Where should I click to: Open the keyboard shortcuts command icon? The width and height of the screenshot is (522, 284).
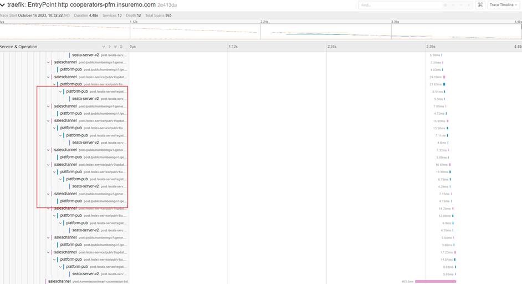click(480, 5)
